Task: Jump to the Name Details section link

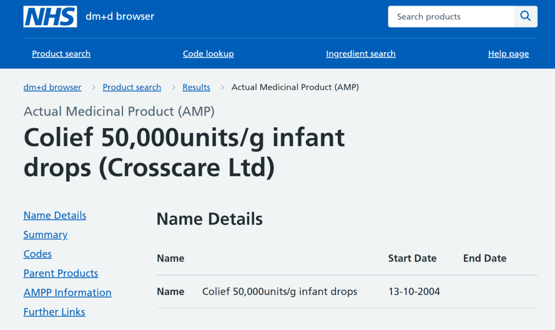Action: [55, 215]
